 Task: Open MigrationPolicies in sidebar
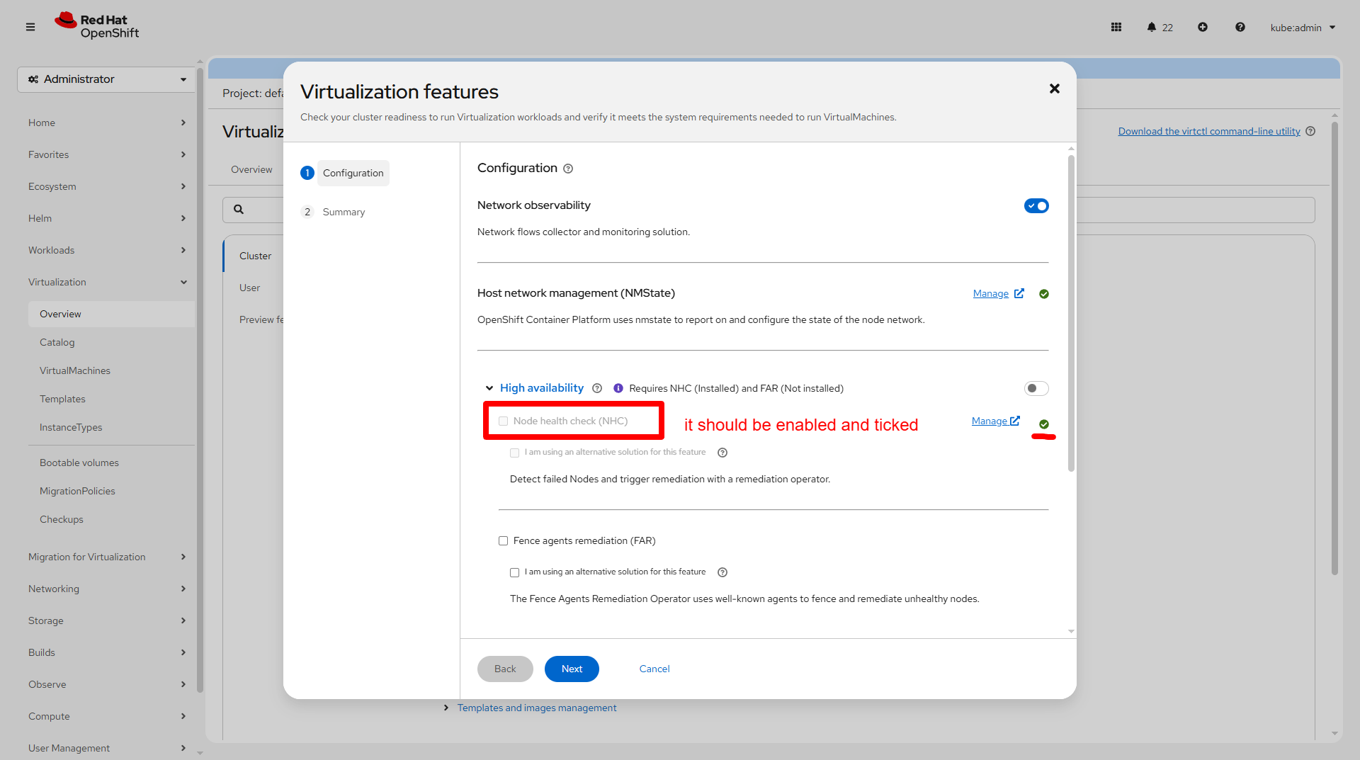click(x=77, y=491)
